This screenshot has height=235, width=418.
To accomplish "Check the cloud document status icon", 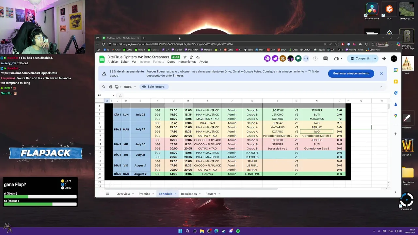I will pyautogui.click(x=198, y=57).
